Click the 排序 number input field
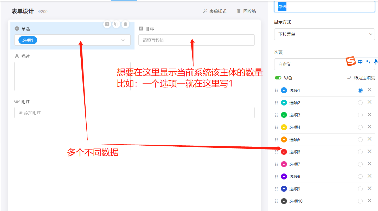The width and height of the screenshot is (378, 211). click(196, 40)
